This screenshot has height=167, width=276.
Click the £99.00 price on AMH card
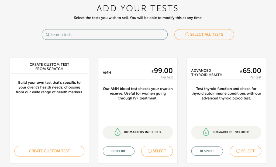[162, 71]
